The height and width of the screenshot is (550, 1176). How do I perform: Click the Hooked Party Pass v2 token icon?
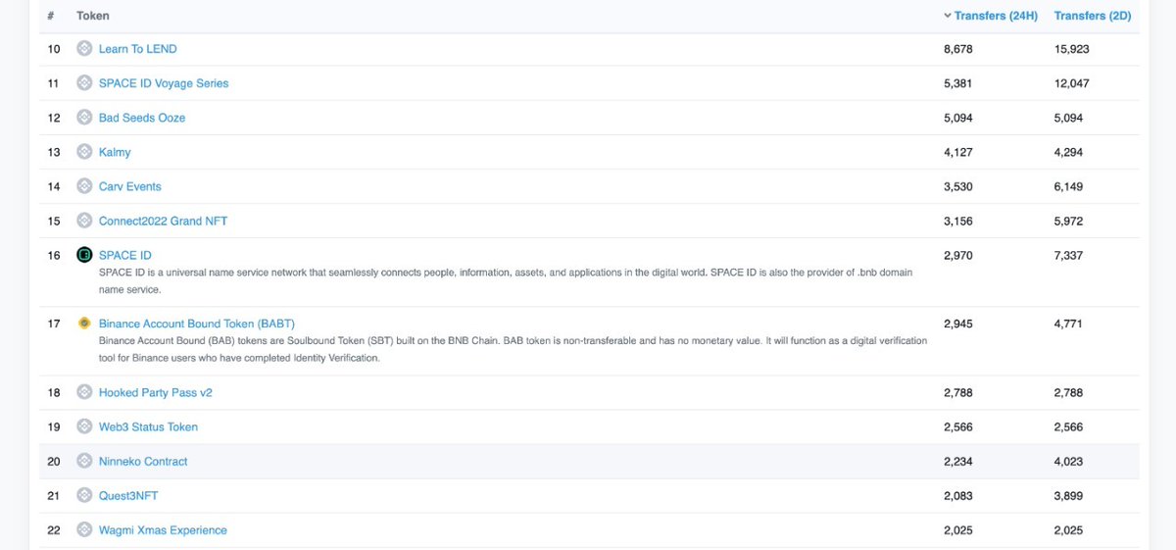point(84,392)
